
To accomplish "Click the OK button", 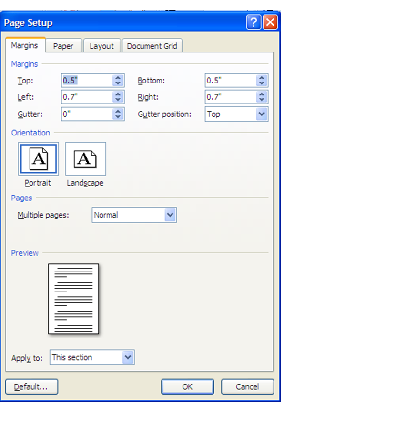I will tap(187, 386).
